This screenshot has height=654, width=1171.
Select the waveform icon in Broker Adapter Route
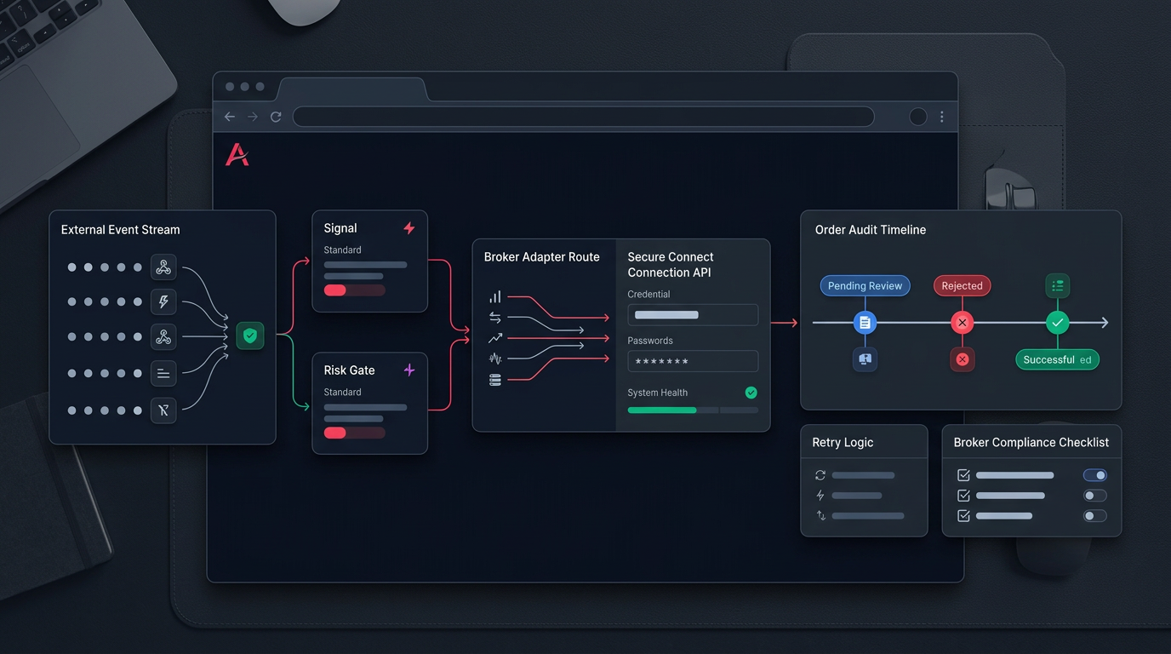(x=495, y=359)
